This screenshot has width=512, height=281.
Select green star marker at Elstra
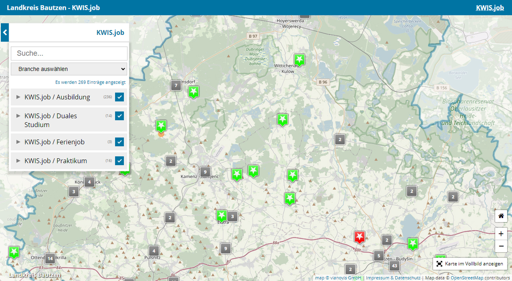[x=221, y=216]
